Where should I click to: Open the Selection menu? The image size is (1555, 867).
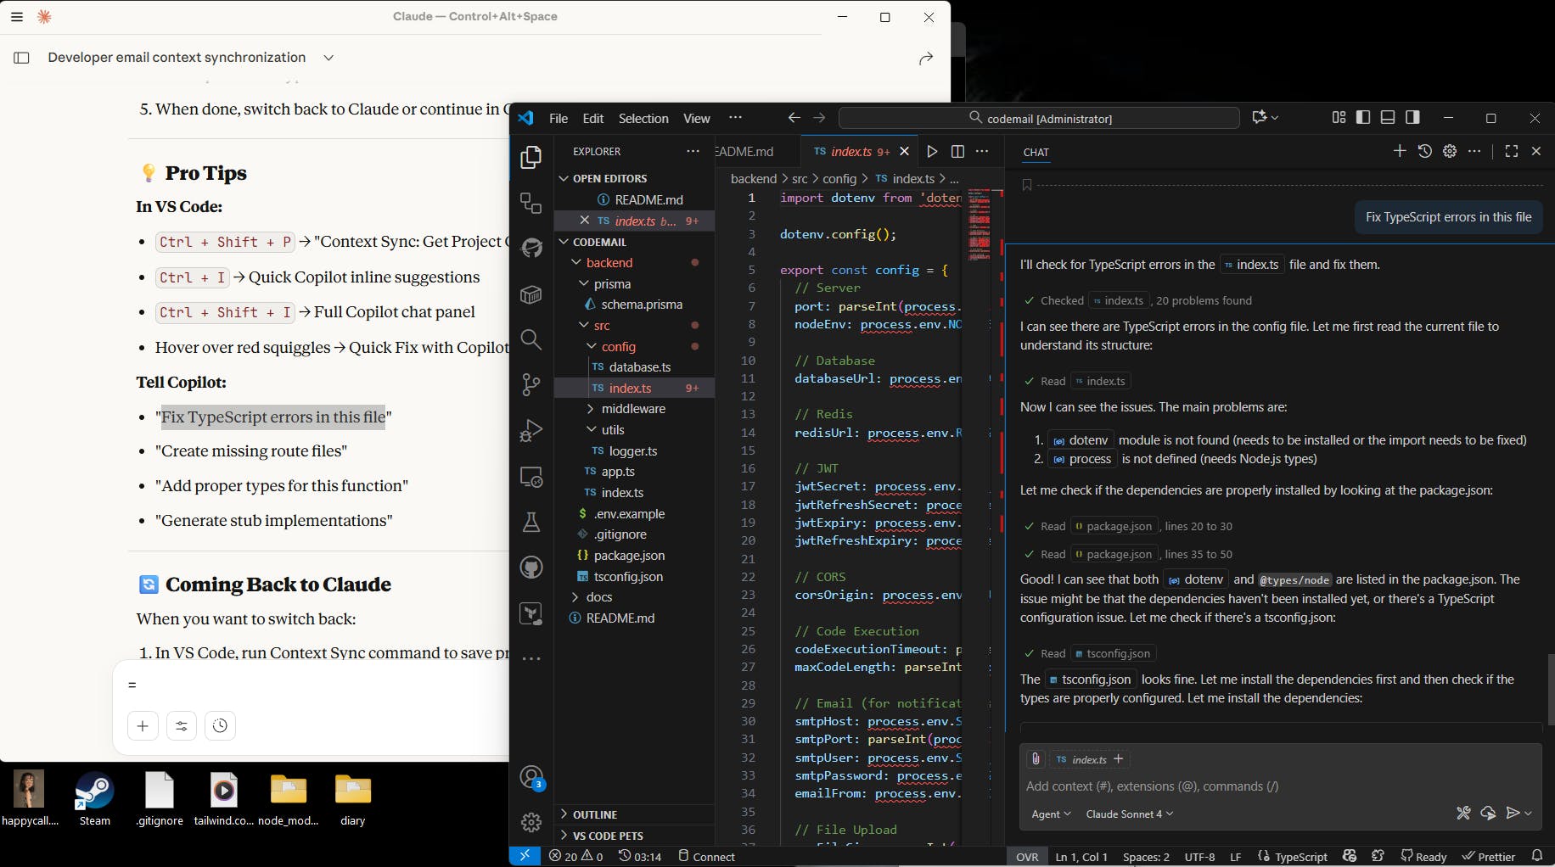(643, 119)
